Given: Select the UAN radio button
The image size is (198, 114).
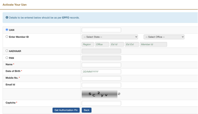Looking at the screenshot, I should (7, 30).
